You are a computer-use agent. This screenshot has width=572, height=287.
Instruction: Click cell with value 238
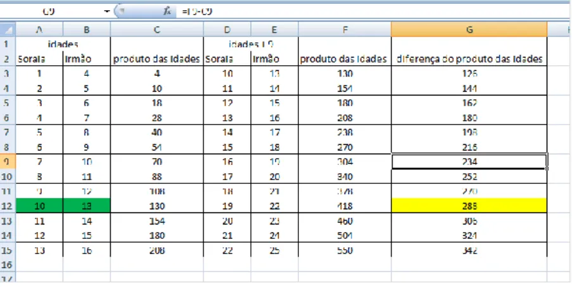click(x=345, y=132)
